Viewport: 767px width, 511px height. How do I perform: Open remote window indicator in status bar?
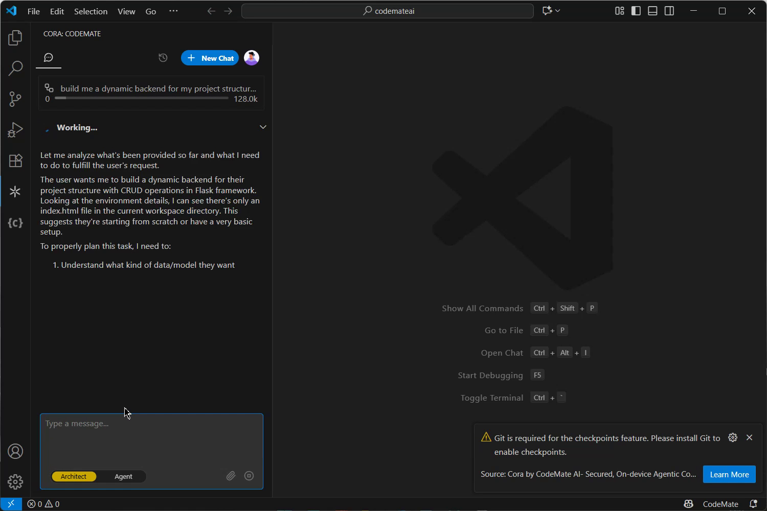click(x=11, y=504)
